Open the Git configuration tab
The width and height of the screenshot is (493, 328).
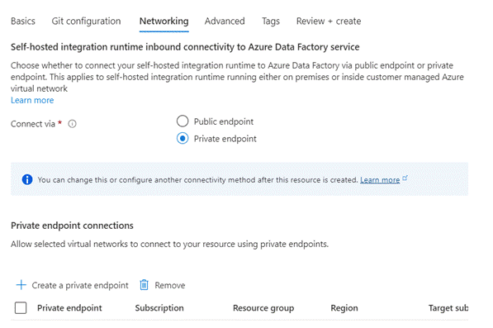86,21
